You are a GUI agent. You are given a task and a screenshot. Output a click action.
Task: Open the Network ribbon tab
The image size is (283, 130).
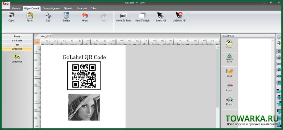pyautogui.click(x=68, y=8)
